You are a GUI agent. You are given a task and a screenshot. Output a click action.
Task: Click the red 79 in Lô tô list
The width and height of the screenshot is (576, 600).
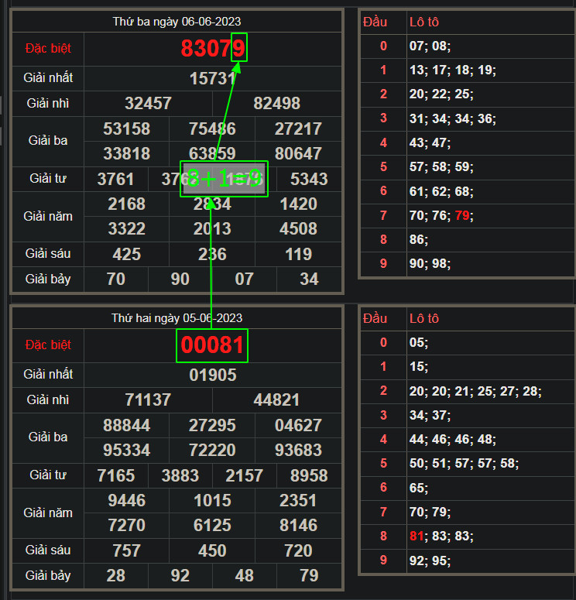click(x=462, y=215)
